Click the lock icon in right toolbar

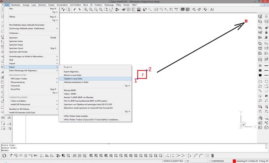point(266,32)
